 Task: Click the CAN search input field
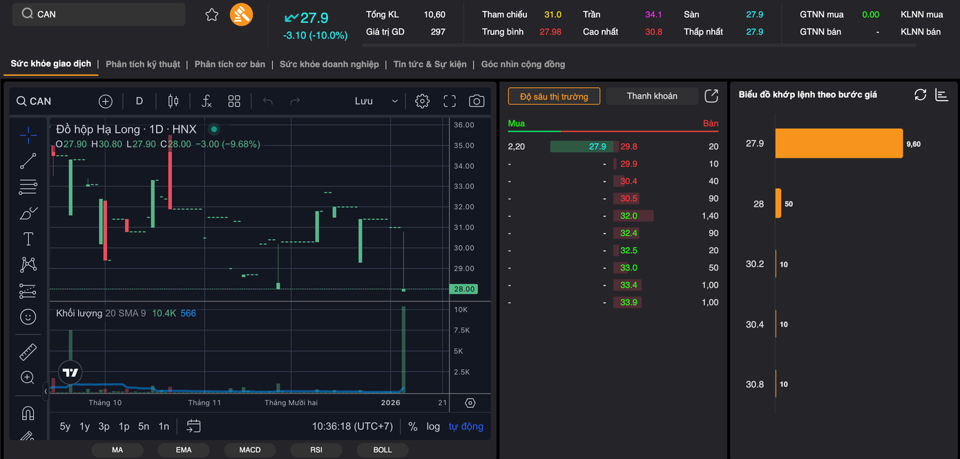102,15
